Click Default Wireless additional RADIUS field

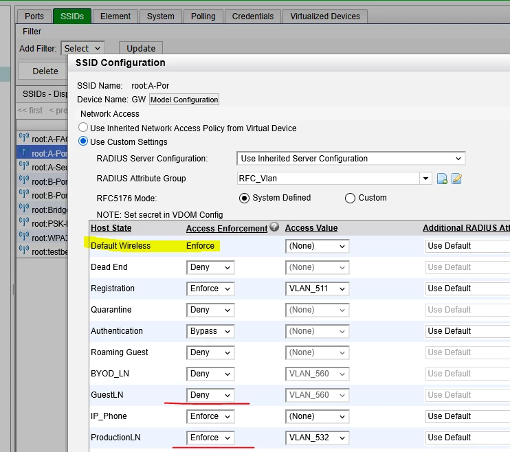467,246
